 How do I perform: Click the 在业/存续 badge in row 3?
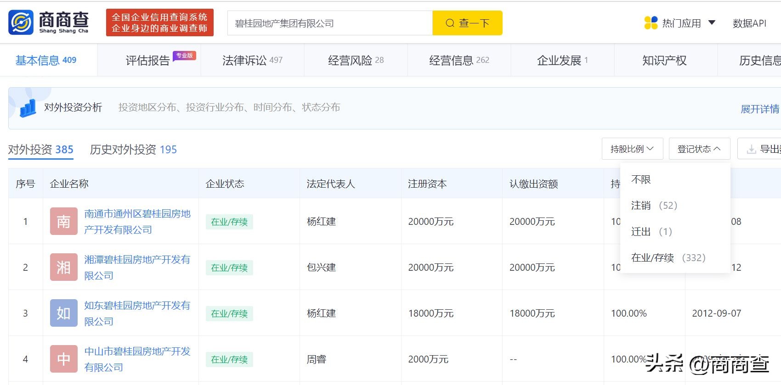pos(229,313)
